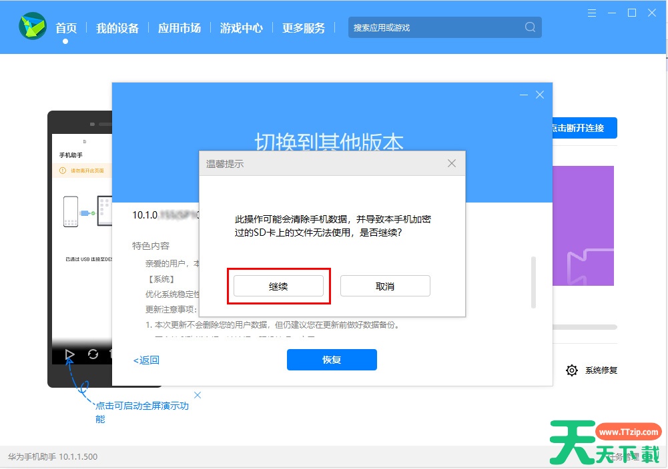Open system repair via the 系统修复 gear icon
Screen dimensions: 668x469
(571, 370)
